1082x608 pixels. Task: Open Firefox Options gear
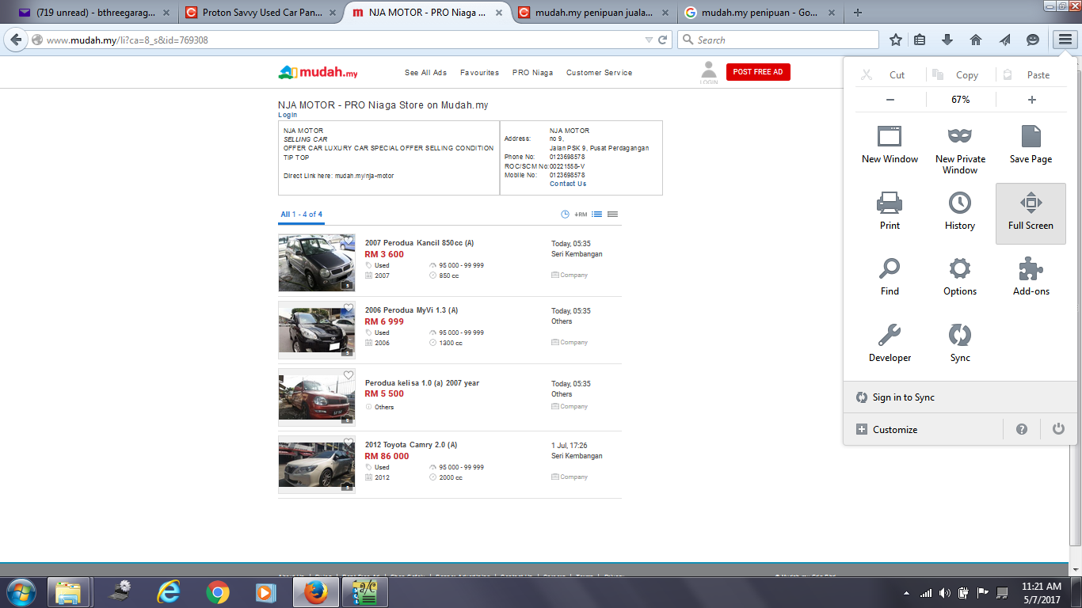click(x=960, y=276)
